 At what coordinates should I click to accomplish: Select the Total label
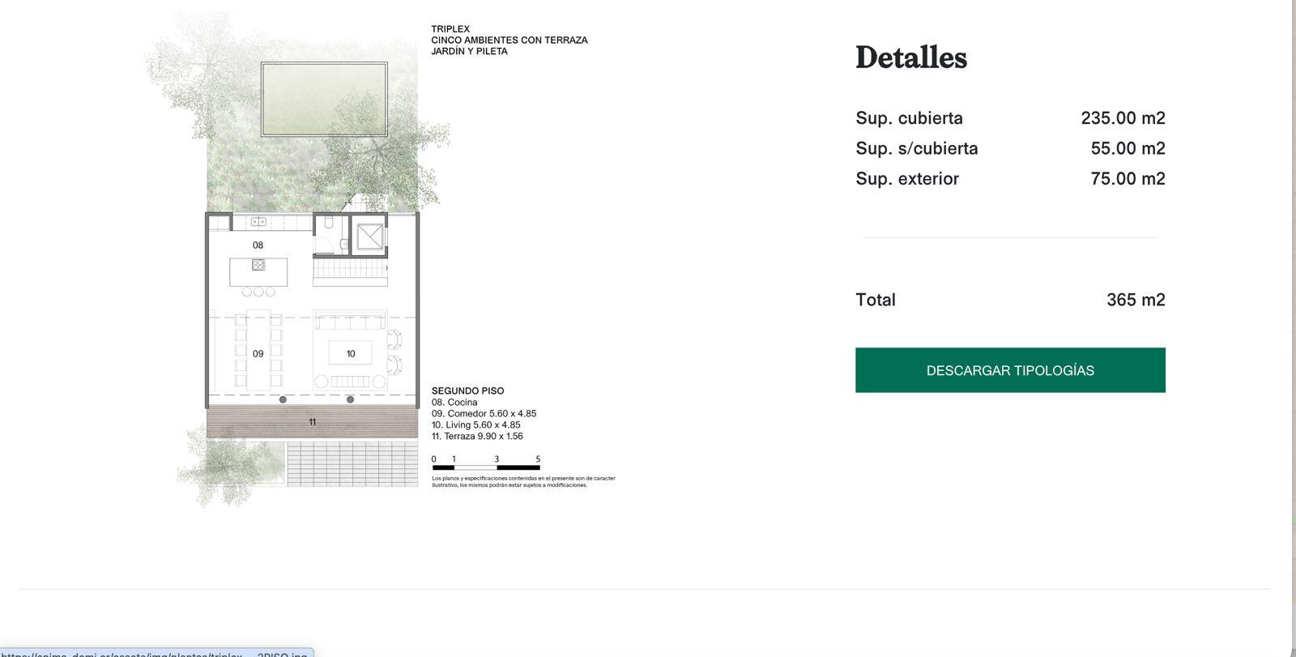tap(876, 300)
